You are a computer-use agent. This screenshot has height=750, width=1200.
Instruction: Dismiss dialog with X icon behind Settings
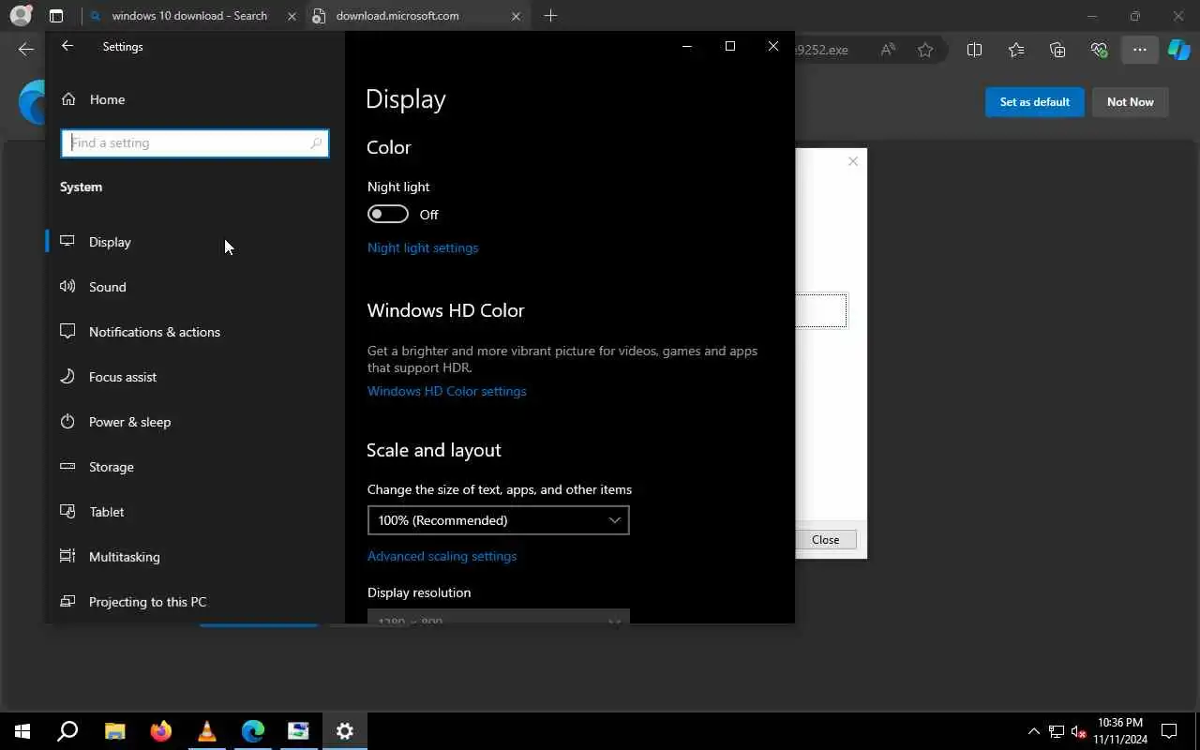click(852, 161)
